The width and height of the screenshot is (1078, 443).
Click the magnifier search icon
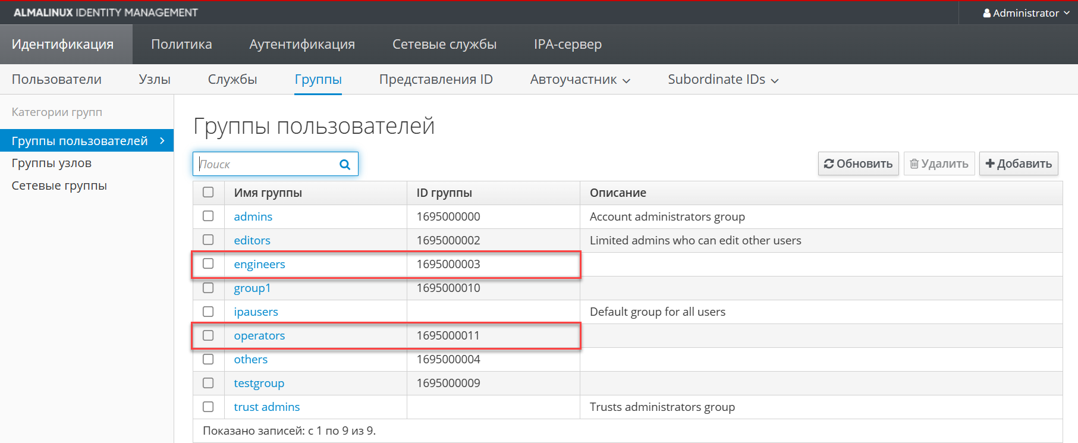coord(345,165)
